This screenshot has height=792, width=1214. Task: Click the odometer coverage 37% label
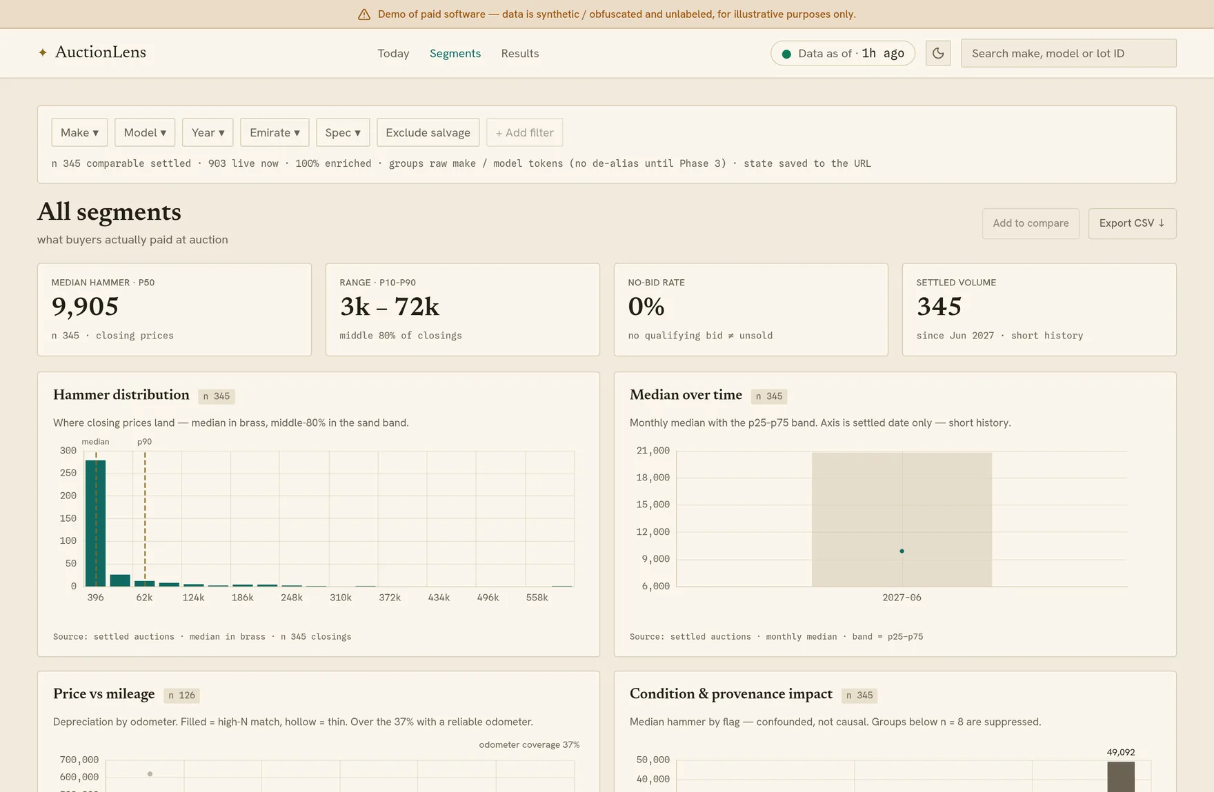pyautogui.click(x=529, y=744)
